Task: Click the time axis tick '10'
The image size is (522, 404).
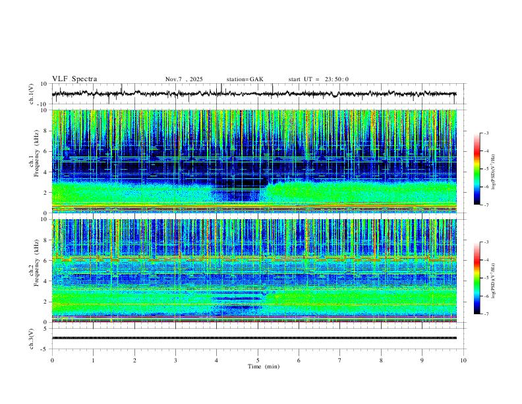Action: tap(463, 360)
